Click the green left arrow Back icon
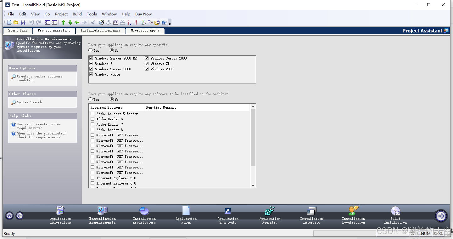 point(77,22)
